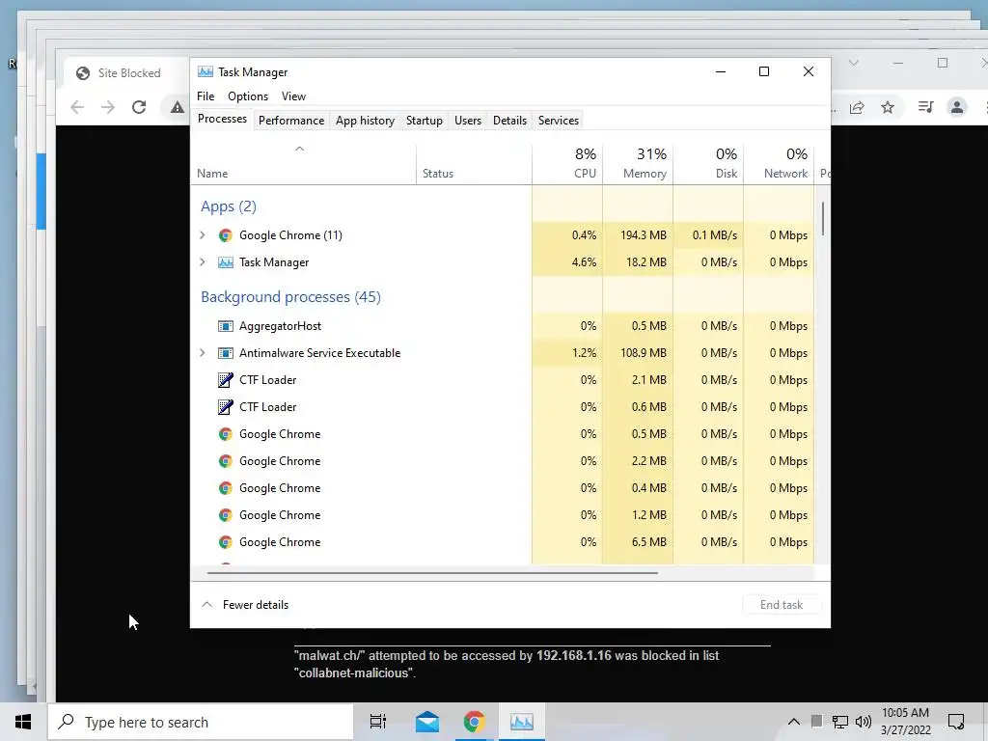
Task: Sort by the Memory column header
Action: (638, 164)
